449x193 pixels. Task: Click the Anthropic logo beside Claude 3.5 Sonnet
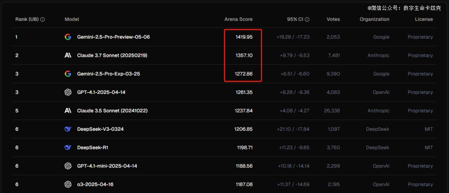coord(68,111)
